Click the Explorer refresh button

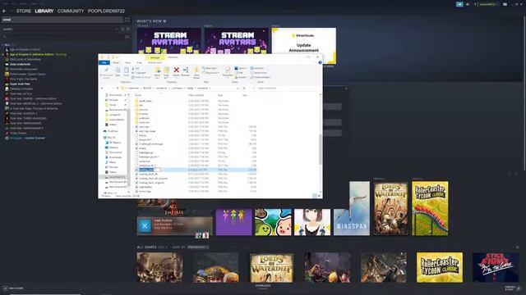(244, 88)
